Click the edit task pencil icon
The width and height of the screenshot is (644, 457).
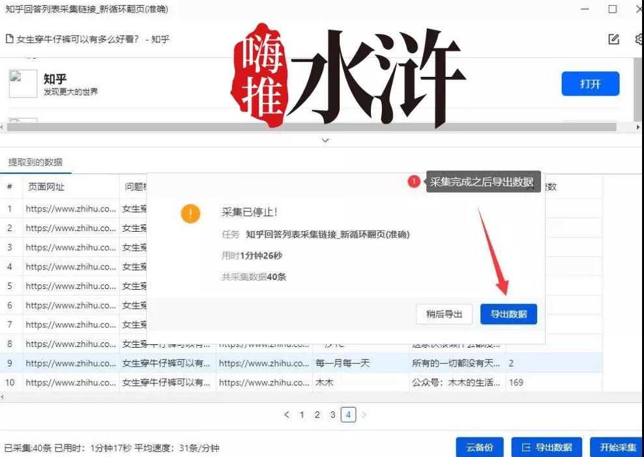click(613, 39)
